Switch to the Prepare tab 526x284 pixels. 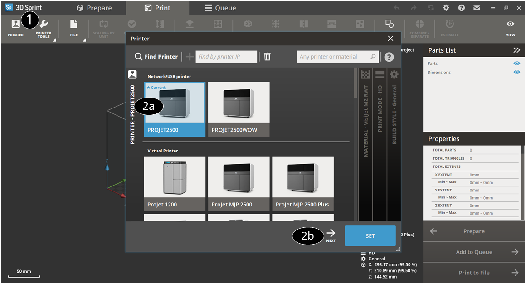tap(95, 7)
